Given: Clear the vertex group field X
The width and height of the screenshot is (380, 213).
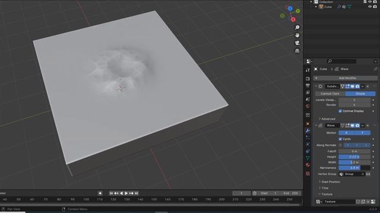Looking at the screenshot, I should (363, 174).
